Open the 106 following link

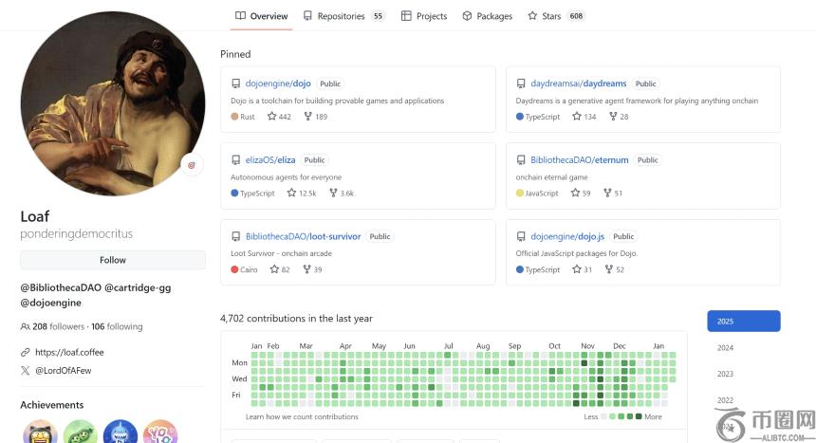[117, 327]
